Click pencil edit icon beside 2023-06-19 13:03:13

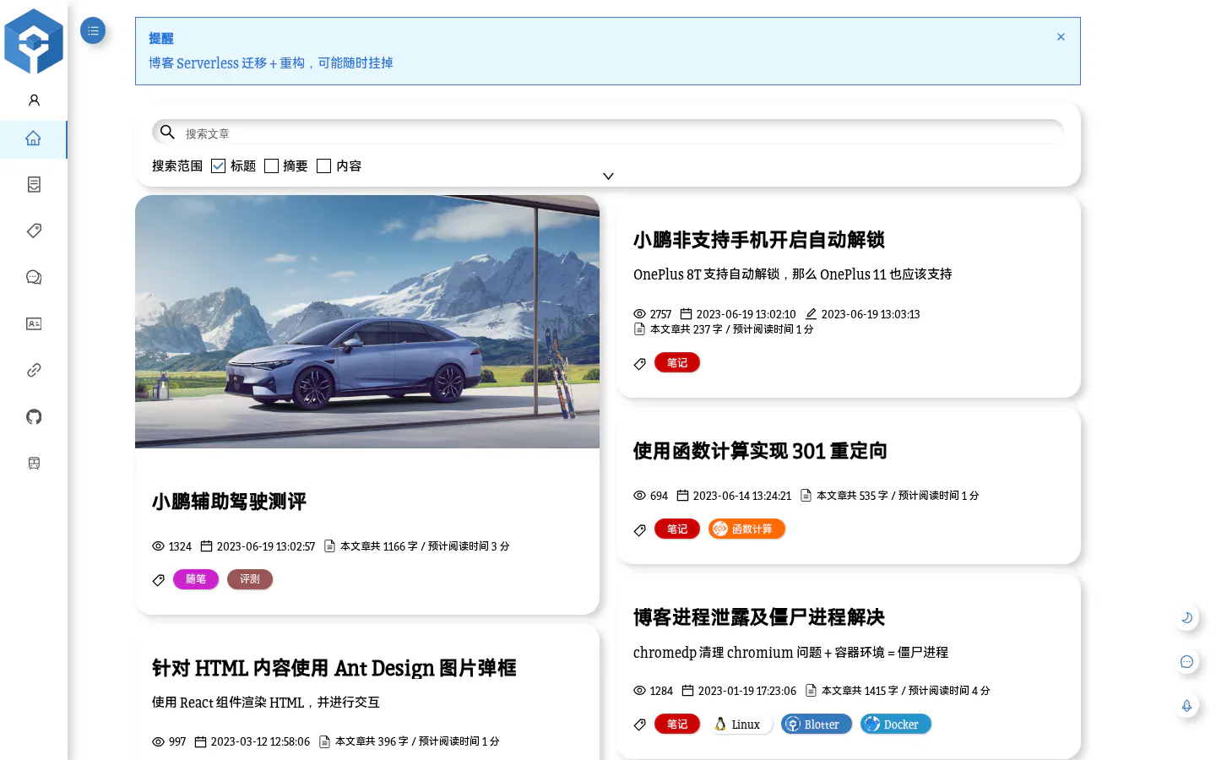(x=811, y=313)
